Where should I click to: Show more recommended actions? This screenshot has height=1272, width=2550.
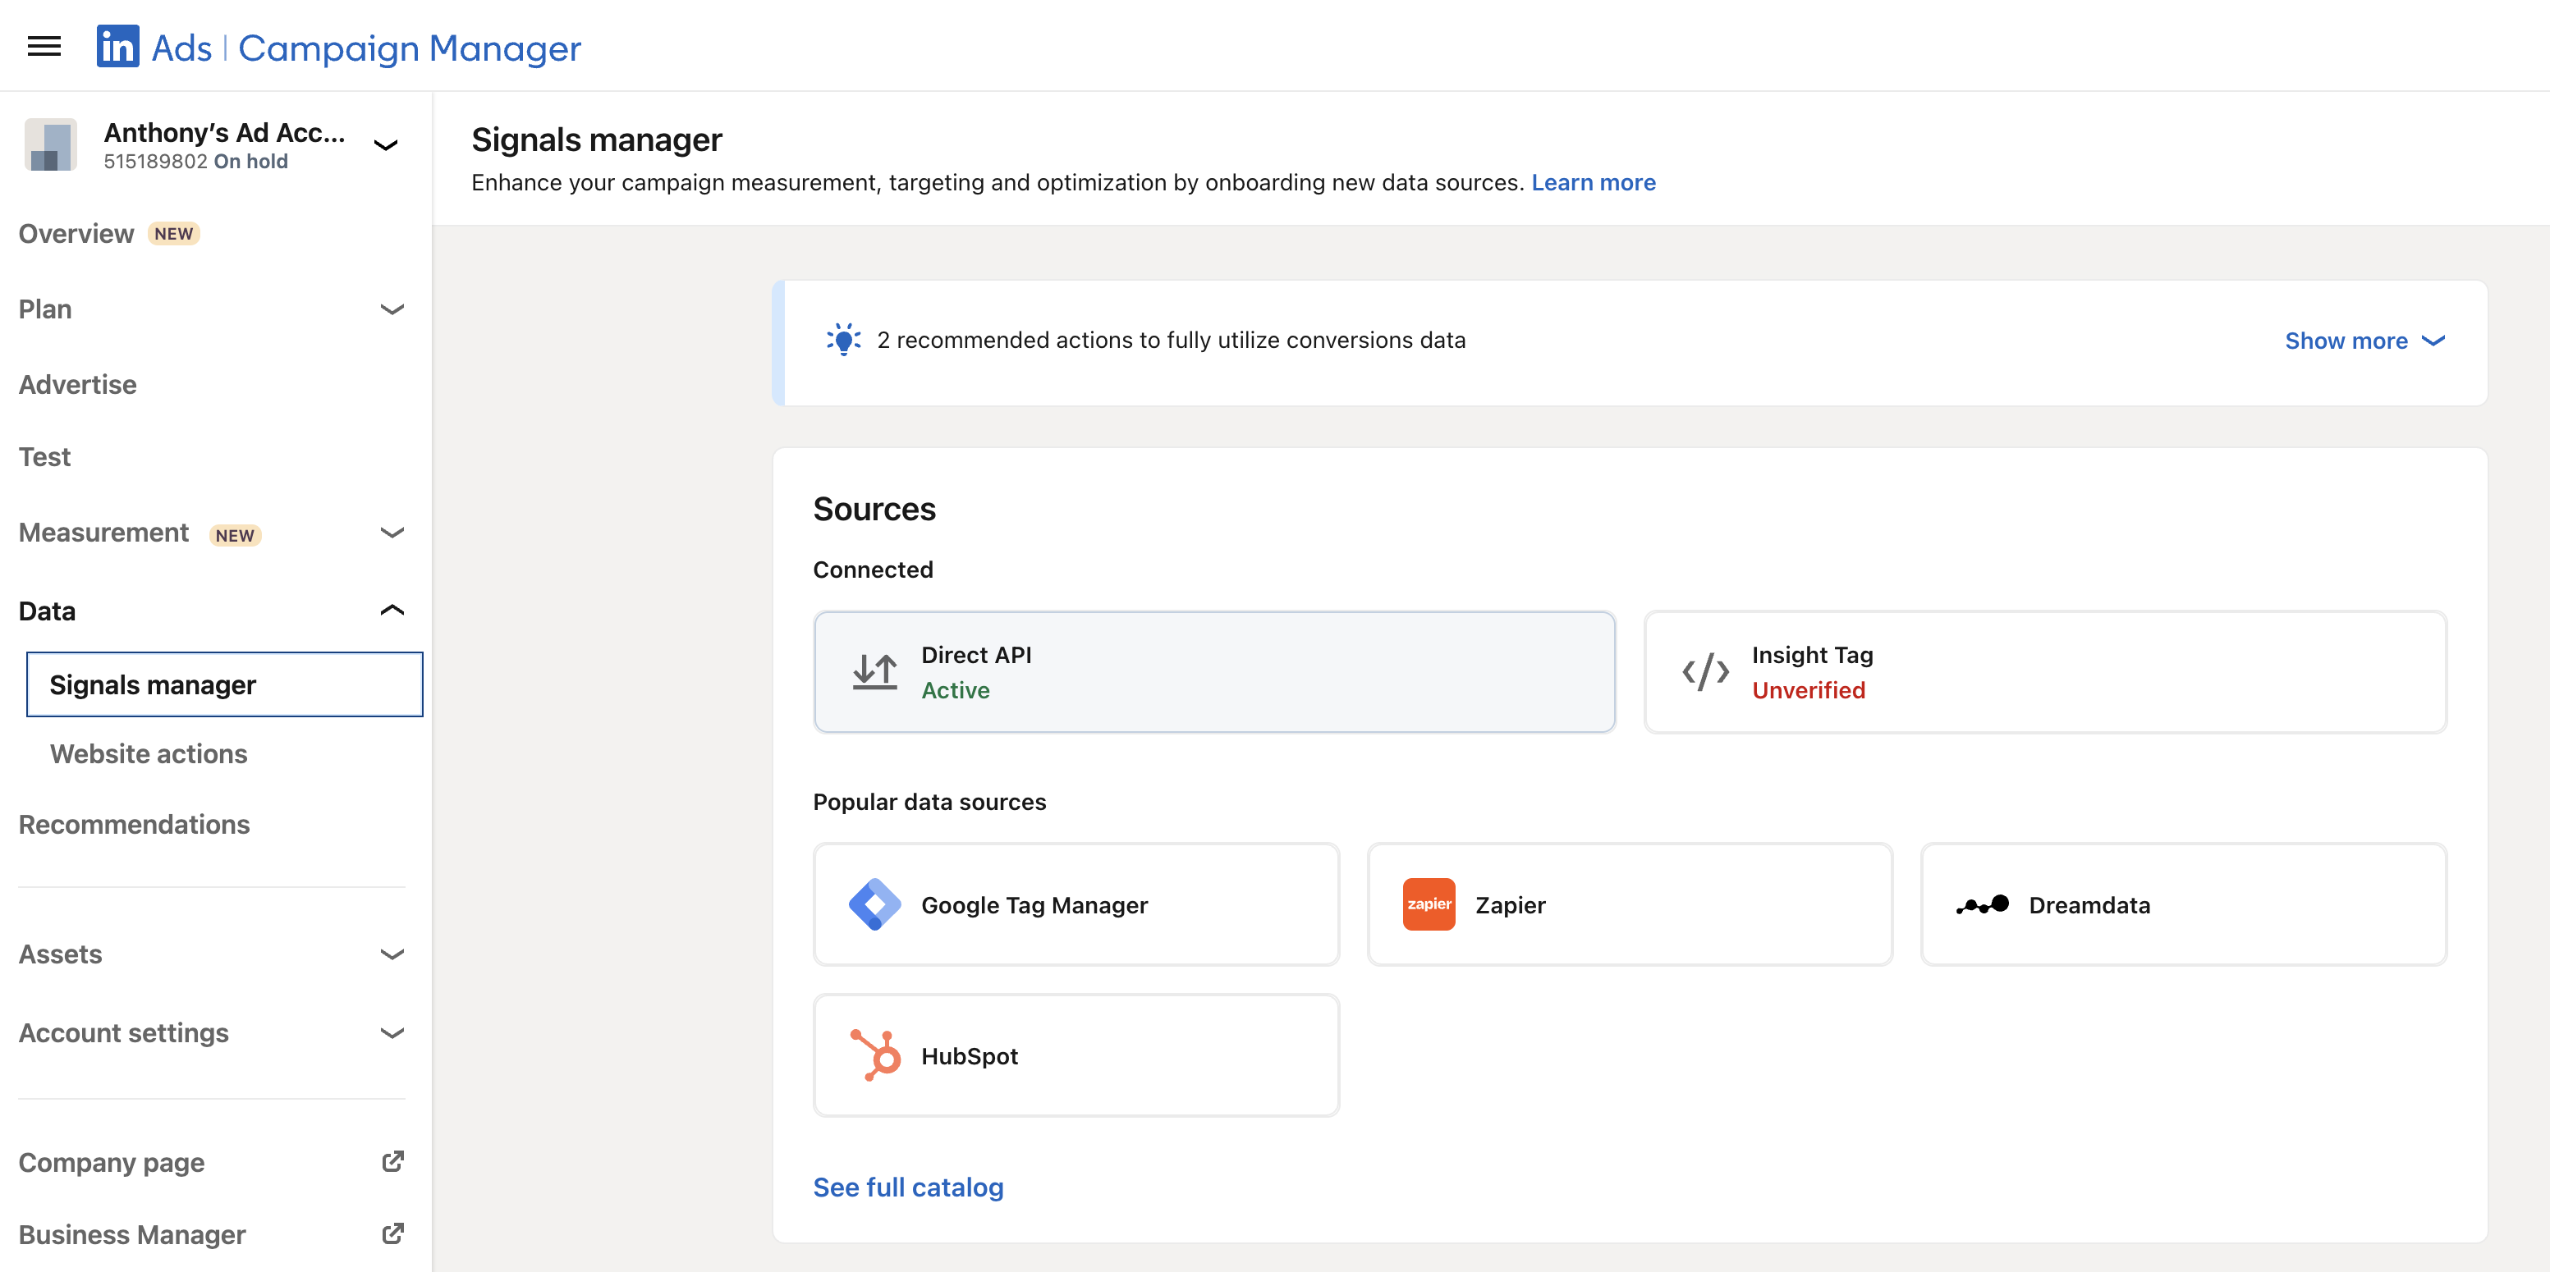click(x=2364, y=341)
